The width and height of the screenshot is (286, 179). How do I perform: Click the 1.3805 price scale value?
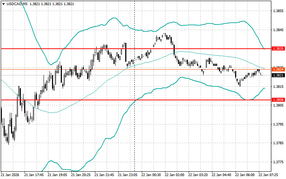tap(278, 105)
